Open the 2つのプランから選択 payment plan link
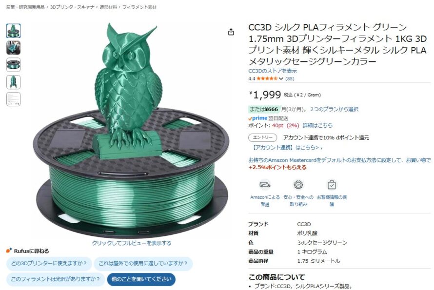Image resolution: width=434 pixels, height=290 pixels. tap(334, 109)
